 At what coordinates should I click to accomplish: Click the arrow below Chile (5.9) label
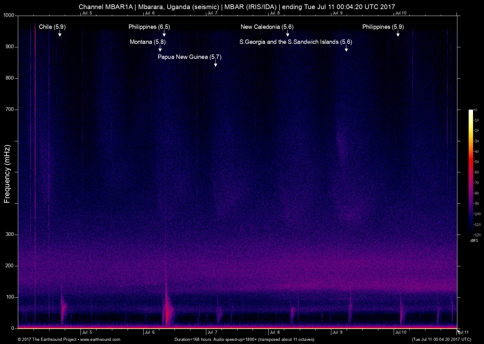[60, 34]
